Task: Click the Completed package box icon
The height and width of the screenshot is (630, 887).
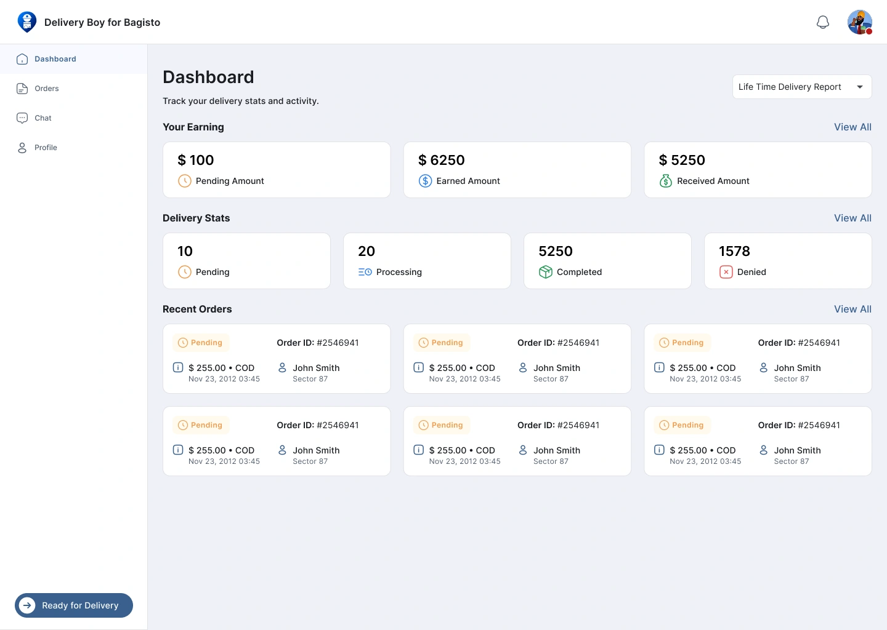Action: point(546,272)
